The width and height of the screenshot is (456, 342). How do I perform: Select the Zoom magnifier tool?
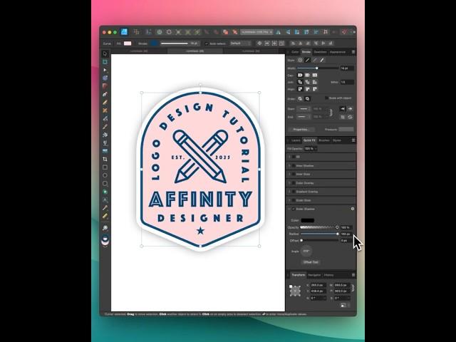pyautogui.click(x=105, y=228)
